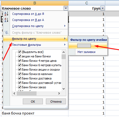Viewport: 119px width, 117px height.
Task: Open the Ключевое слово filter dropdown
Action: click(66, 8)
